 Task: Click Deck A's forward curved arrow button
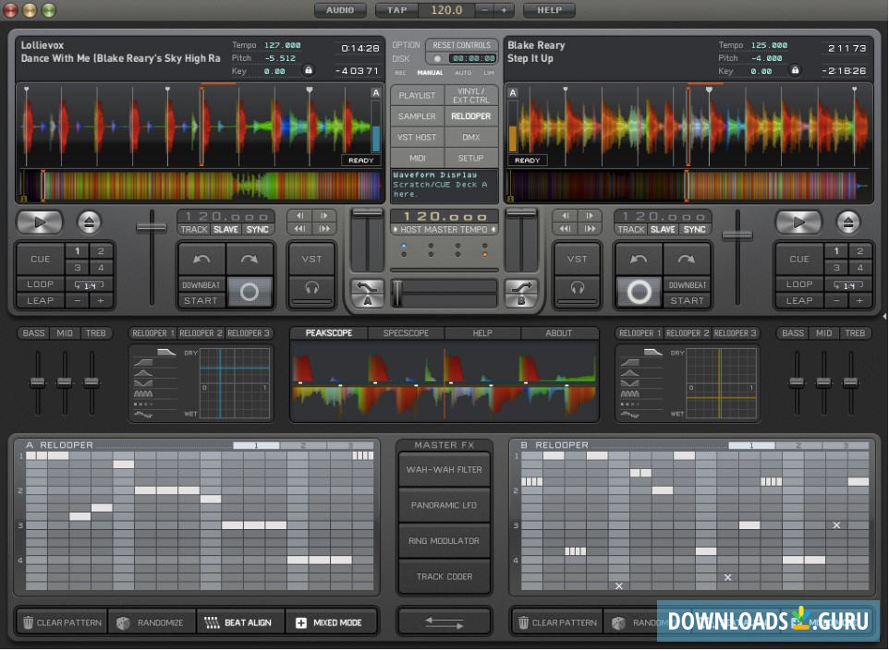tap(250, 259)
